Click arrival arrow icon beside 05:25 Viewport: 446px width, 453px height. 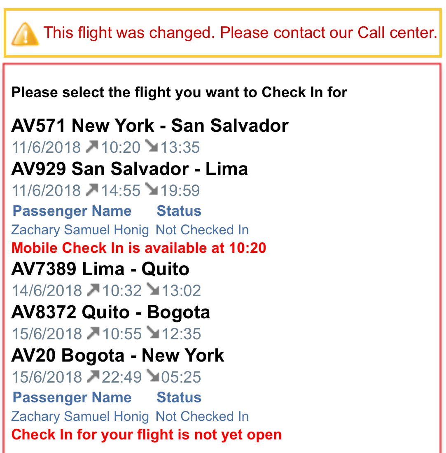click(153, 376)
